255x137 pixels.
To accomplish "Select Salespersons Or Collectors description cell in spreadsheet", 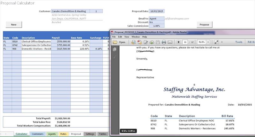I will click(36, 45).
